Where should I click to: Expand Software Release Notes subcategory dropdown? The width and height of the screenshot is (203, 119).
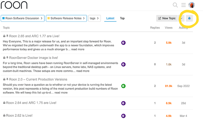pyautogui.click(x=66, y=18)
